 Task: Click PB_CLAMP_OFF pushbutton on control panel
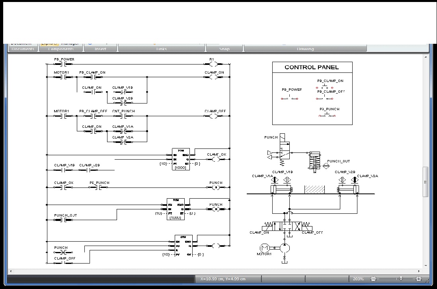click(x=324, y=97)
